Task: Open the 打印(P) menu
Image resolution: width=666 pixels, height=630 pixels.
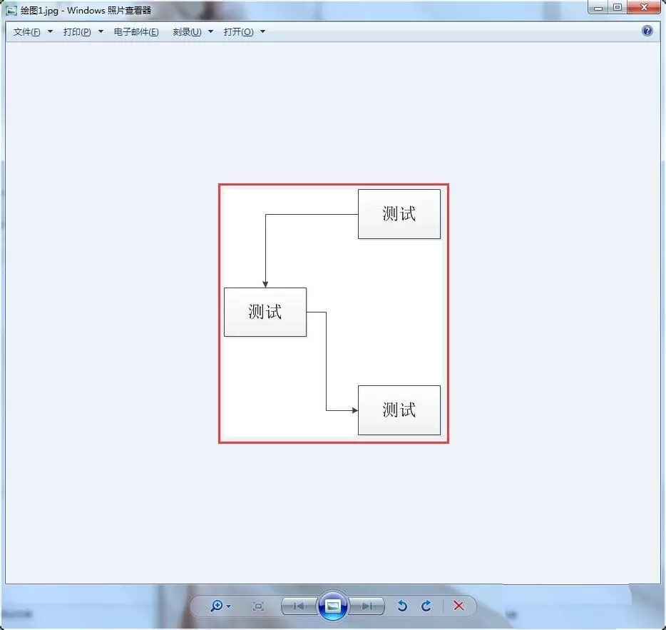Action: [x=77, y=32]
